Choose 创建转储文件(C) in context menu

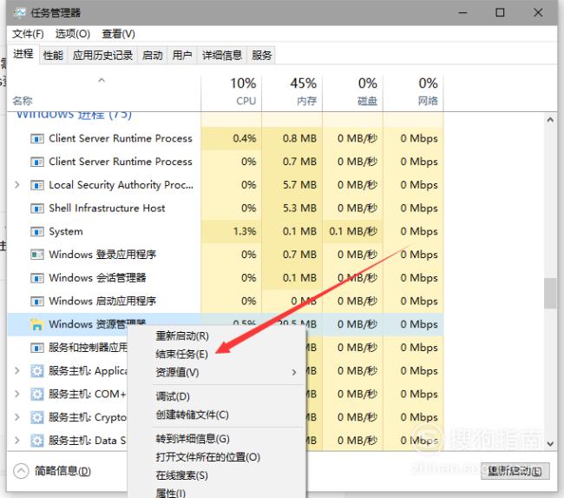point(192,415)
